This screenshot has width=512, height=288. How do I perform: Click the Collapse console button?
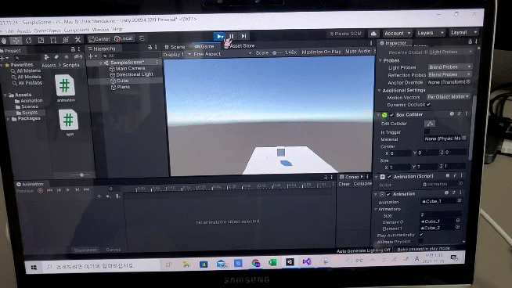pyautogui.click(x=362, y=183)
